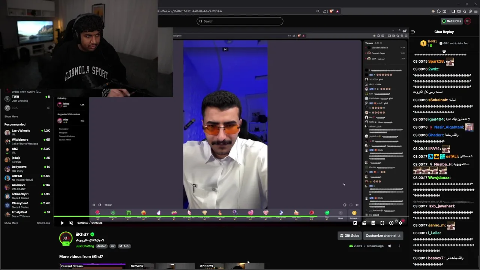Click the Nasir_Alqahtani username in chat
480x270 pixels.
point(449,127)
